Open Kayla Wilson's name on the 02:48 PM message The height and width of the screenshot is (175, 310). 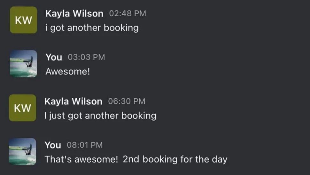[x=74, y=14]
